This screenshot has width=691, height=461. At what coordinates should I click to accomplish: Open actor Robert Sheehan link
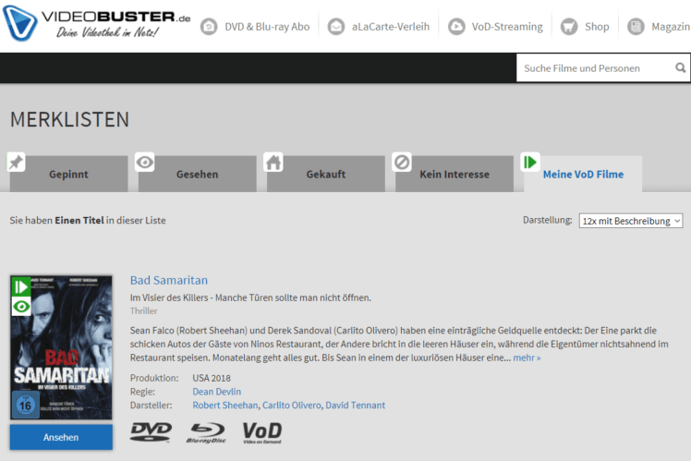tap(225, 405)
